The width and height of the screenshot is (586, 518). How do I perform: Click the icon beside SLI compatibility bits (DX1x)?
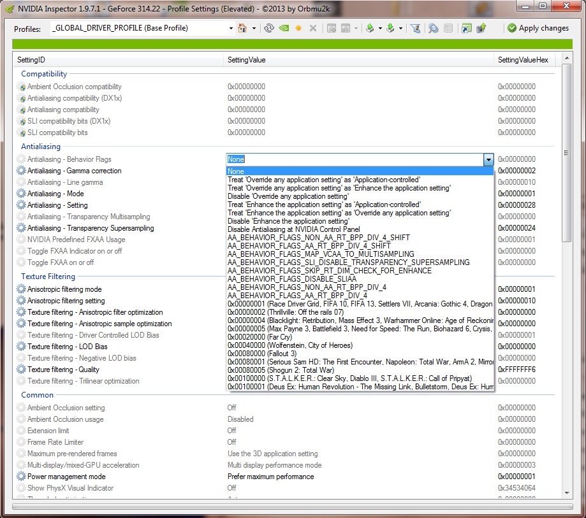tap(21, 121)
